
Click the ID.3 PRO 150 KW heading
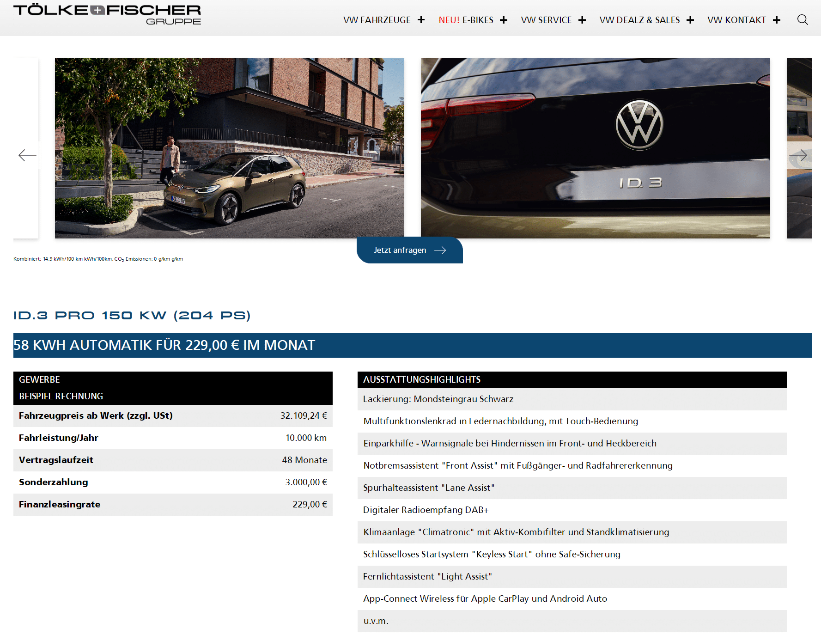click(x=132, y=316)
